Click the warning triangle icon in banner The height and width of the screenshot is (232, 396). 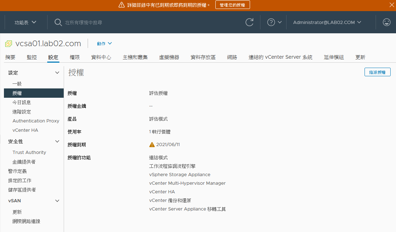click(122, 5)
